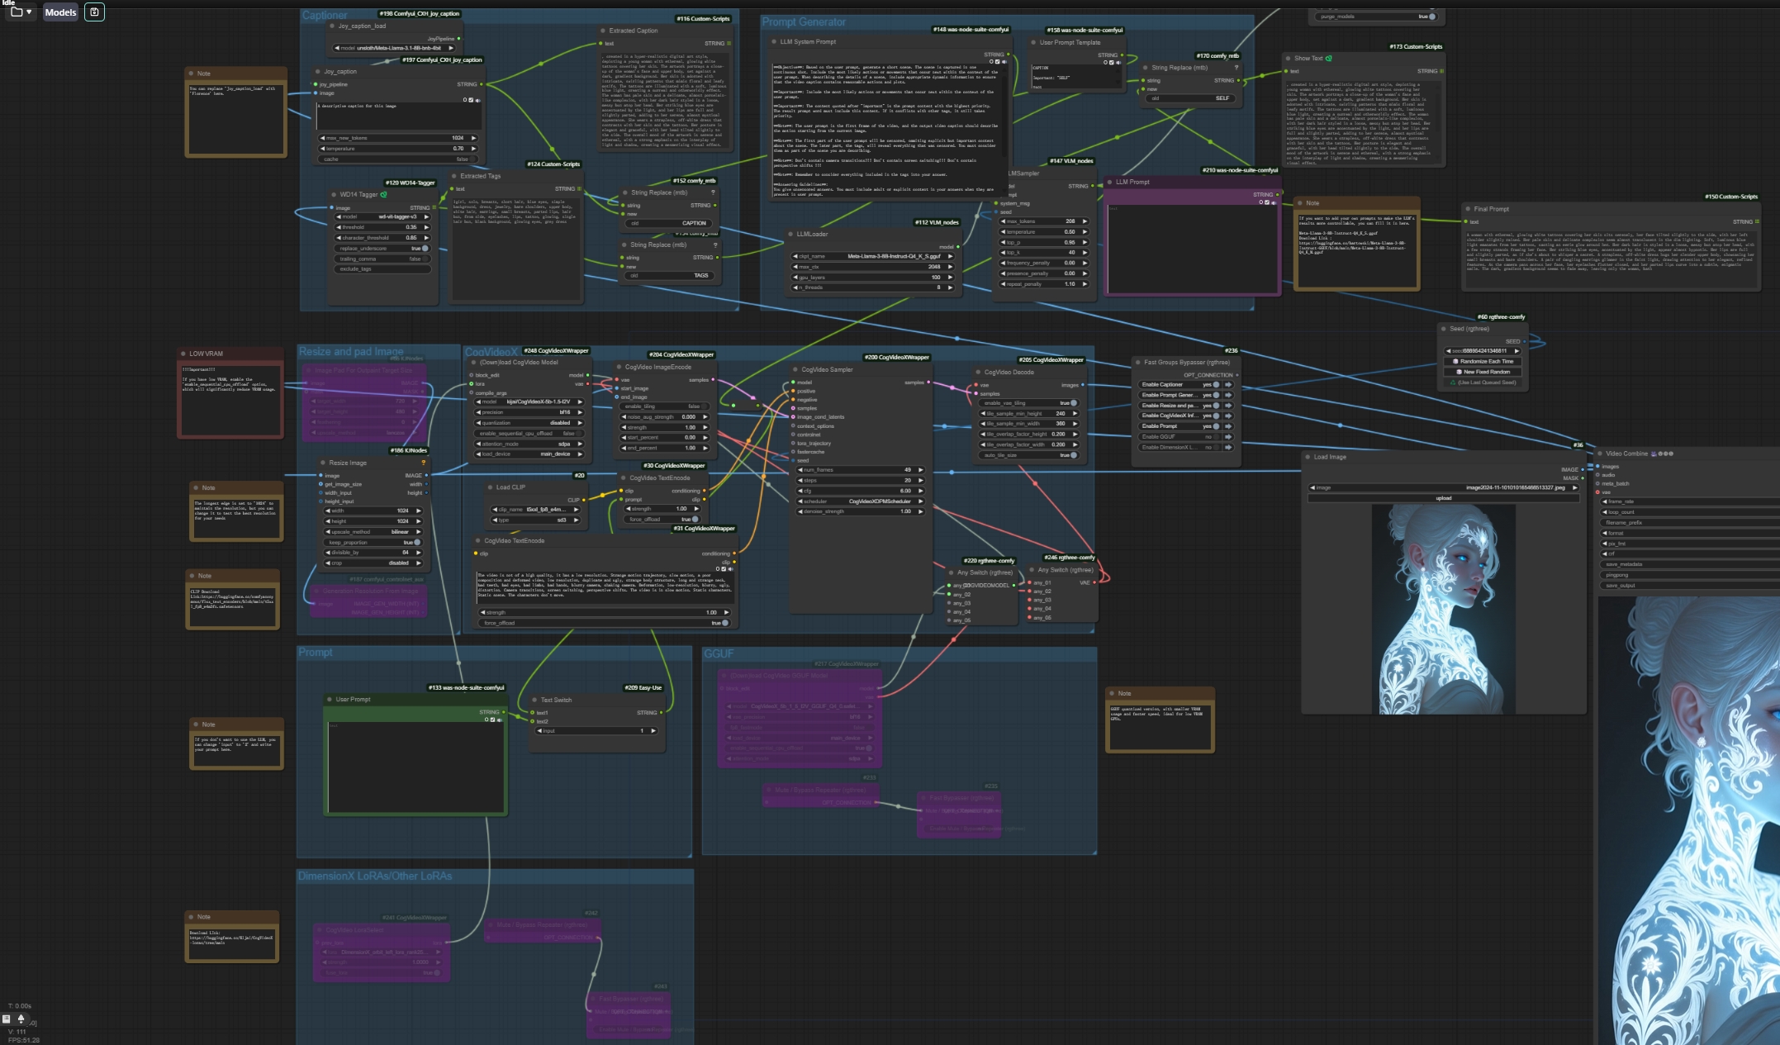Click the upload button in Load Image
Viewport: 1780px width, 1045px height.
click(1443, 498)
